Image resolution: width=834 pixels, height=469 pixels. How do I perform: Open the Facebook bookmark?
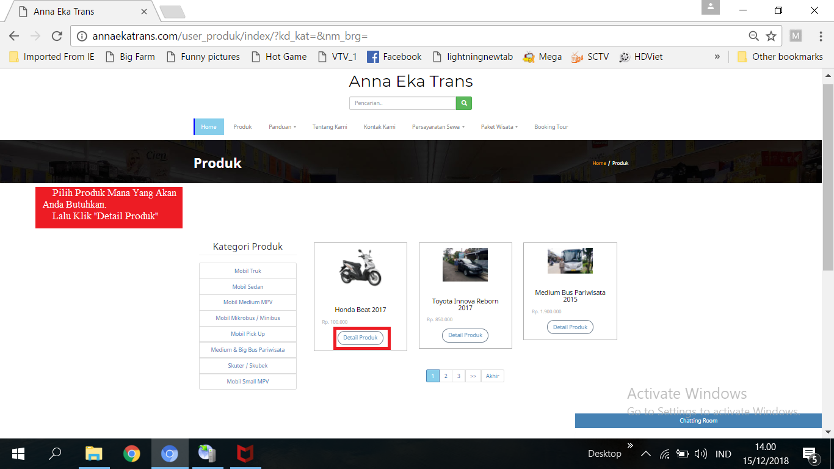click(394, 57)
